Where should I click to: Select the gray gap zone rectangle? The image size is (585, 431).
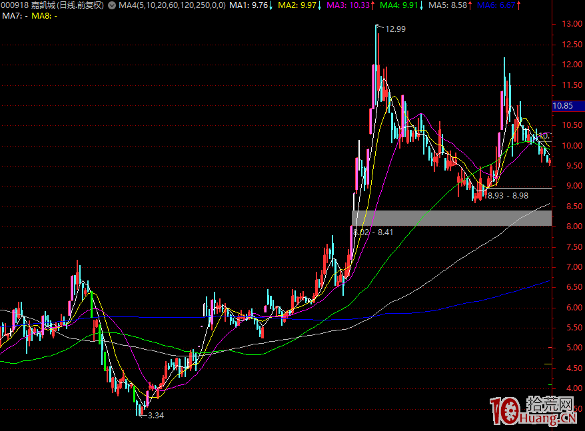[452, 218]
